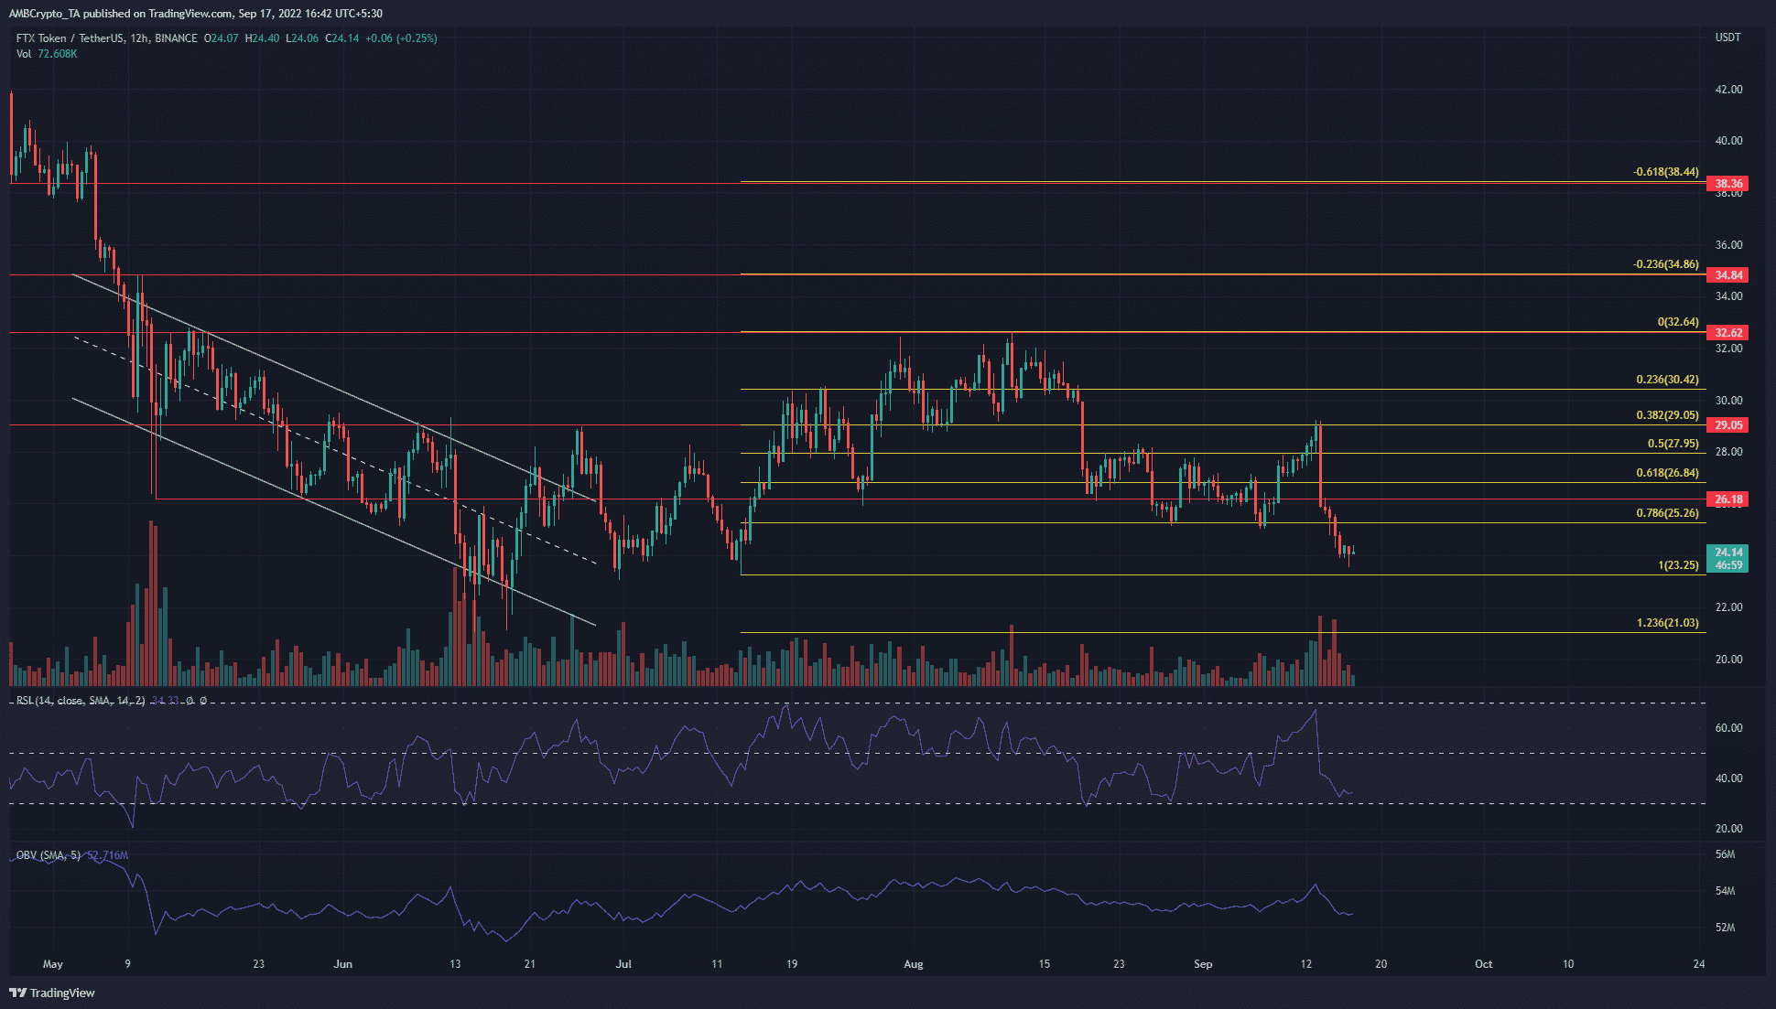The height and width of the screenshot is (1009, 1776).
Task: Click the TradingView logo at bottom left
Action: coord(52,993)
